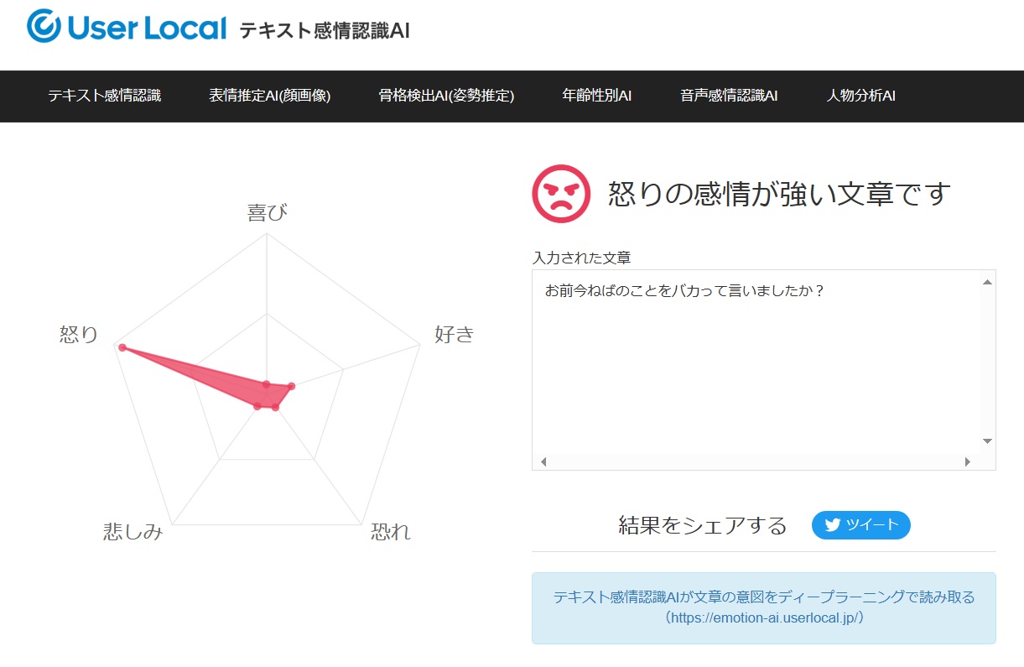Image resolution: width=1024 pixels, height=667 pixels.
Task: Click the テキスト感情認識AI page title
Action: 325,30
